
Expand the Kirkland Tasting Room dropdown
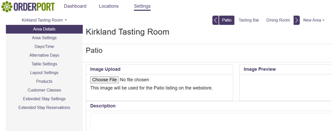pyautogui.click(x=44, y=20)
